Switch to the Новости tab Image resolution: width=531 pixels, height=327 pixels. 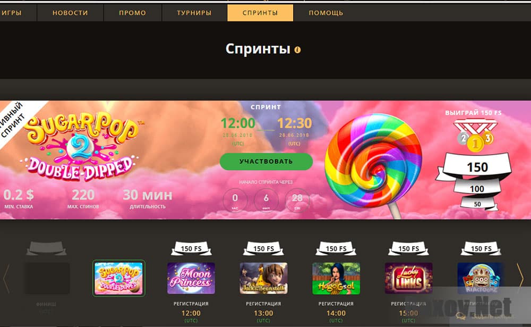click(x=70, y=13)
